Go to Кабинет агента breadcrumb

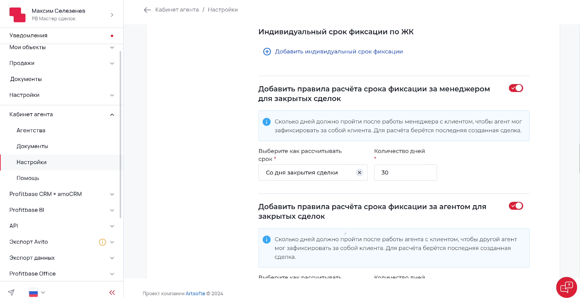click(177, 10)
